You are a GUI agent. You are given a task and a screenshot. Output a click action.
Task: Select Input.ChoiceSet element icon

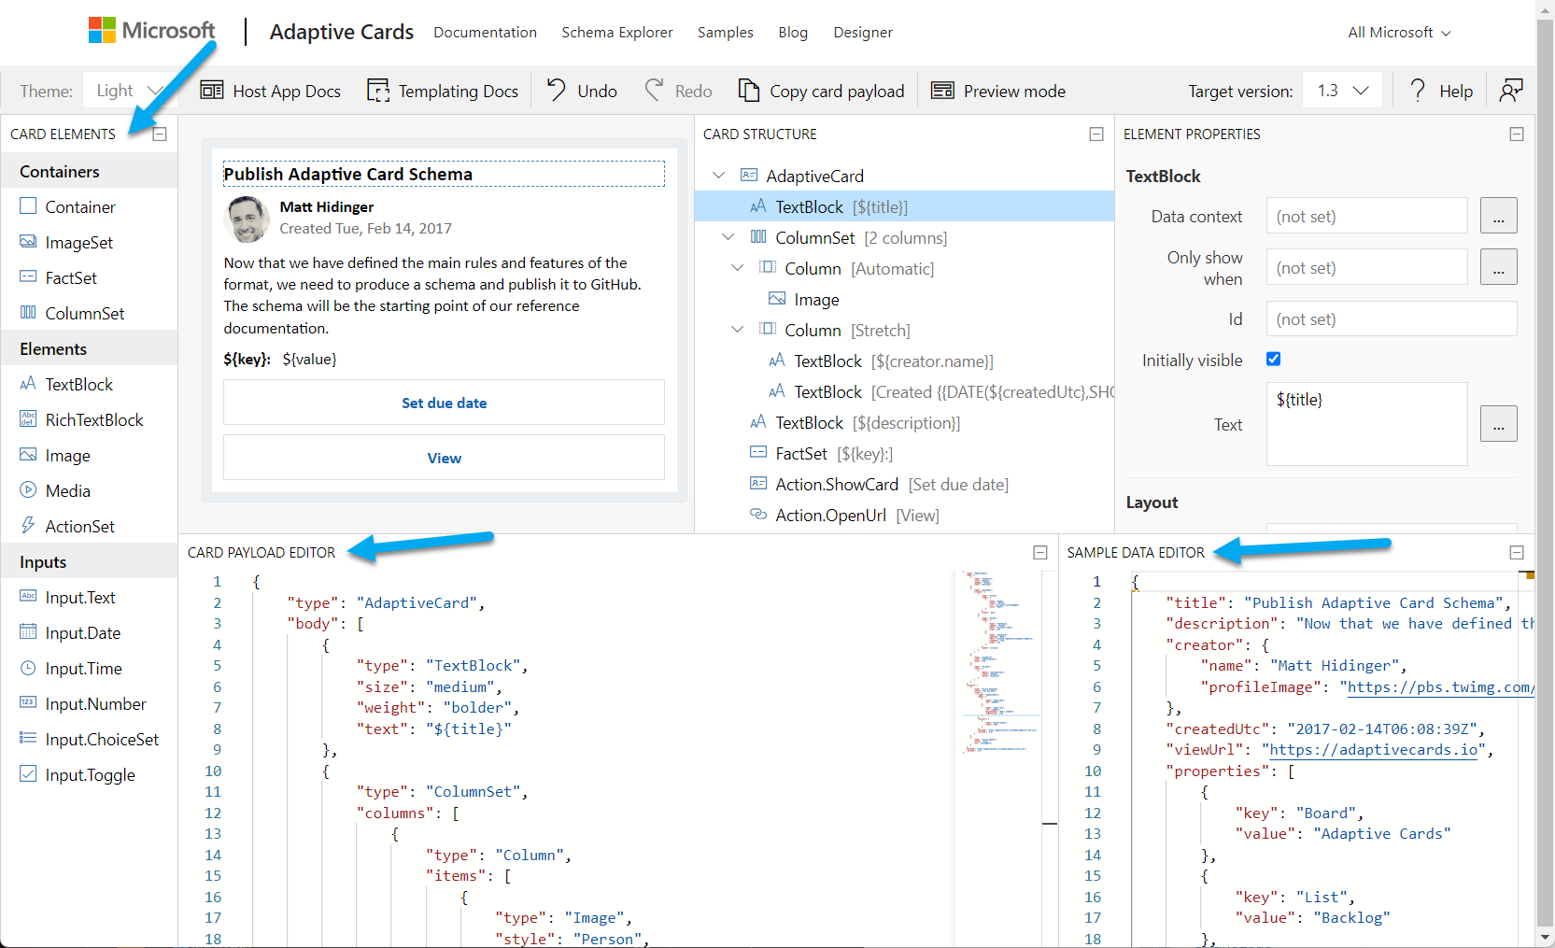pyautogui.click(x=28, y=739)
